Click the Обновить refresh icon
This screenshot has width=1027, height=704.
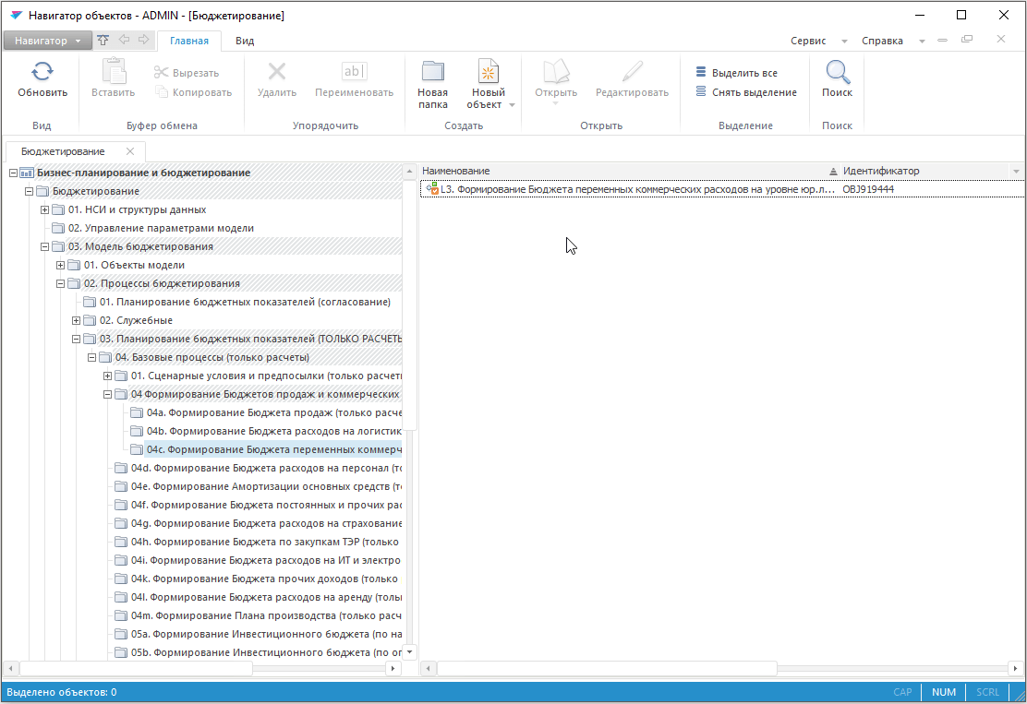point(42,72)
